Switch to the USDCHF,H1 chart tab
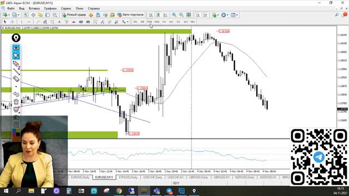This screenshot has width=349, height=196. pyautogui.click(x=176, y=177)
